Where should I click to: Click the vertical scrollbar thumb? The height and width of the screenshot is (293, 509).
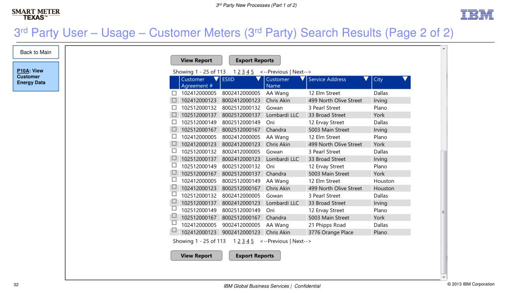(444, 212)
